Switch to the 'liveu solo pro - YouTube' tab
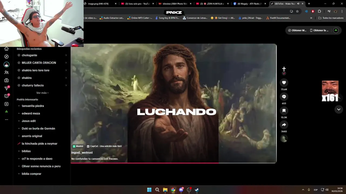This screenshot has width=346, height=194. coord(137,4)
